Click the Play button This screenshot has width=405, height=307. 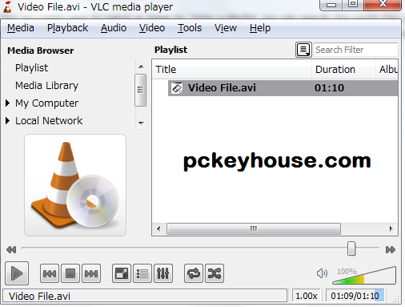(x=17, y=273)
